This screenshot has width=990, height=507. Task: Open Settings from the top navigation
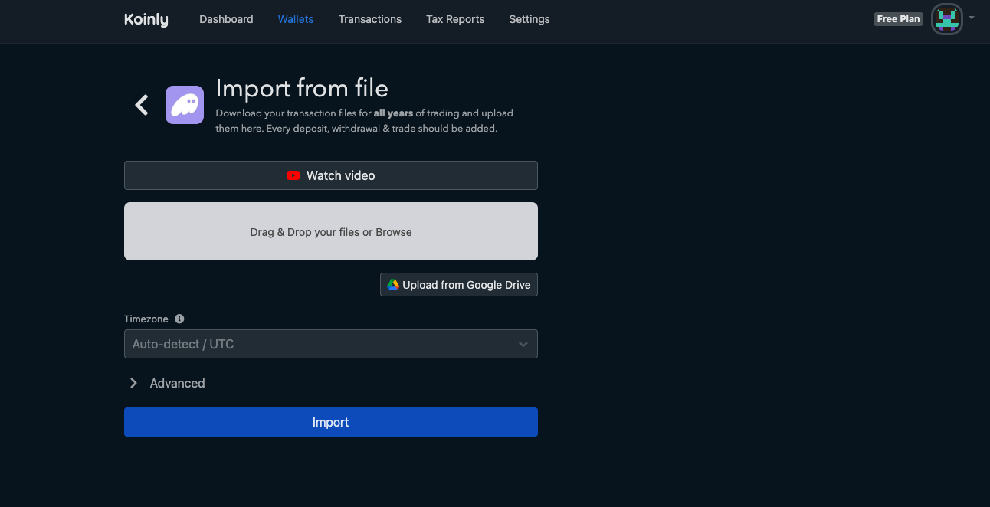tap(529, 19)
